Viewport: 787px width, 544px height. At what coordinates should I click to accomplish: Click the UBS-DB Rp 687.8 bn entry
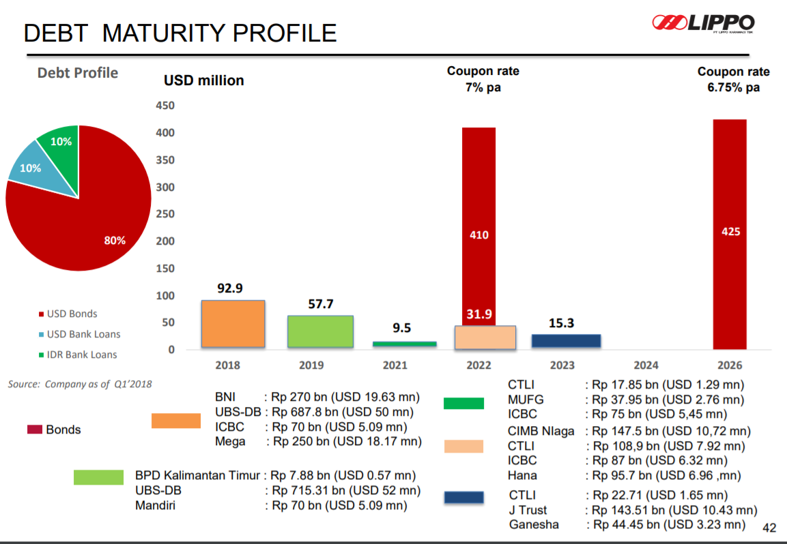tap(315, 412)
